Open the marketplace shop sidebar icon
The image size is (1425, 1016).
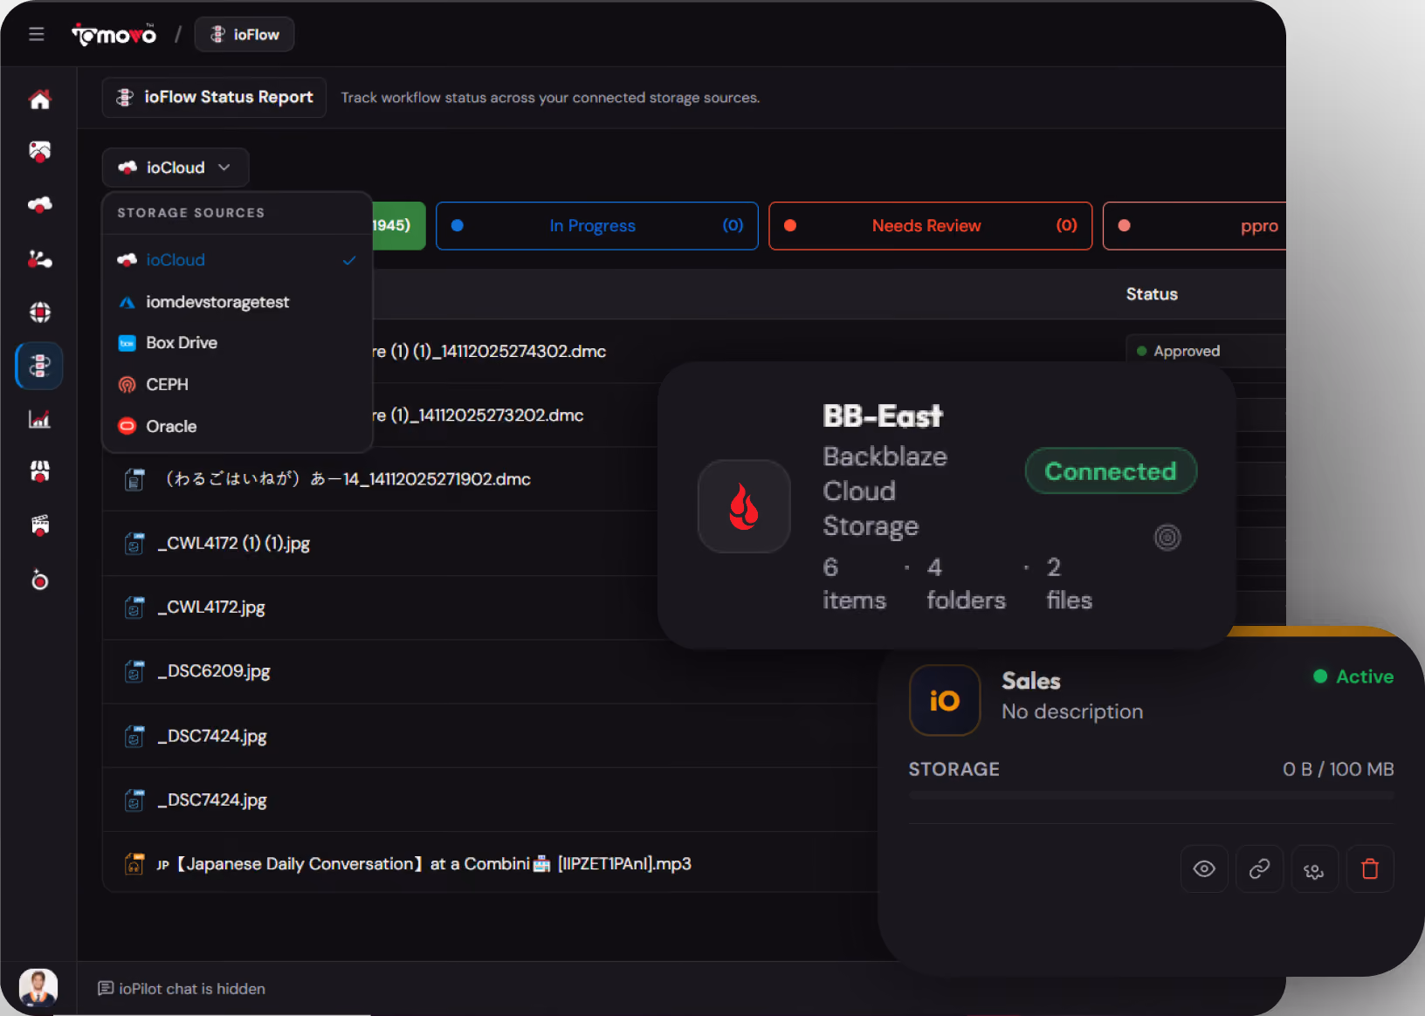pos(39,471)
